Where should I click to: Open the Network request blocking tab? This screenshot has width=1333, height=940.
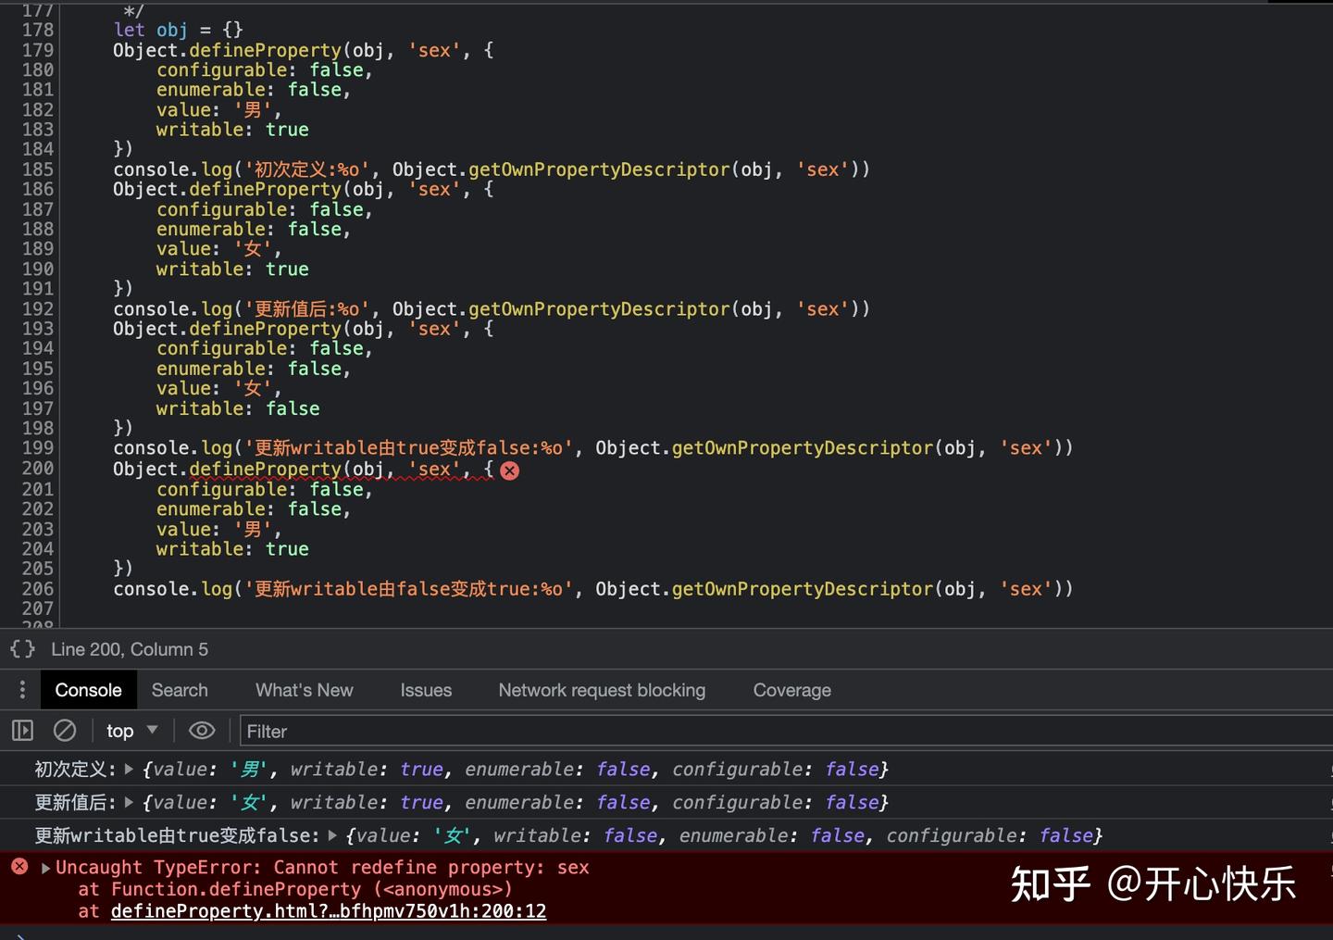tap(602, 690)
